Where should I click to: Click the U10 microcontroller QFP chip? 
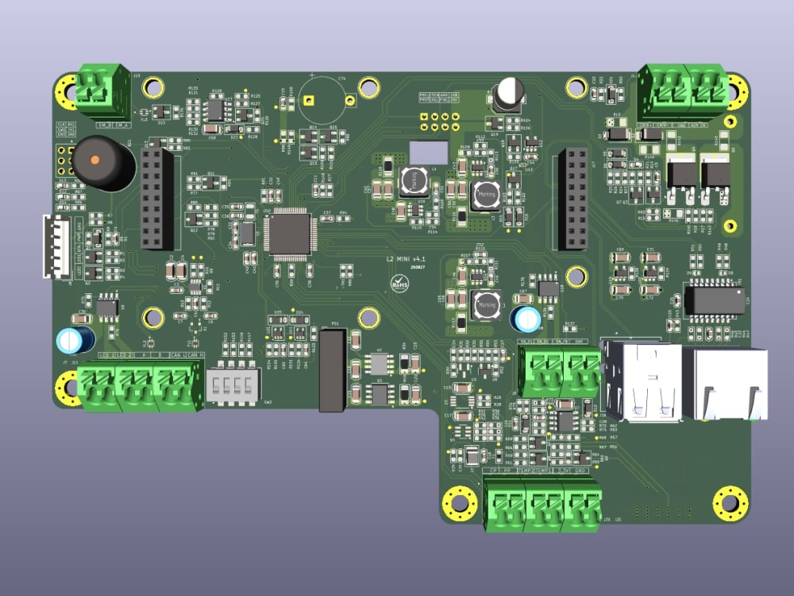tap(289, 234)
